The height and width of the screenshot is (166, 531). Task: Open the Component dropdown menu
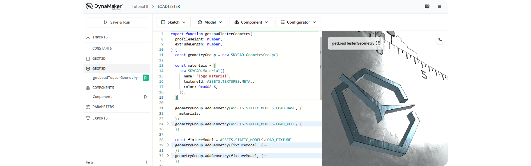click(251, 22)
